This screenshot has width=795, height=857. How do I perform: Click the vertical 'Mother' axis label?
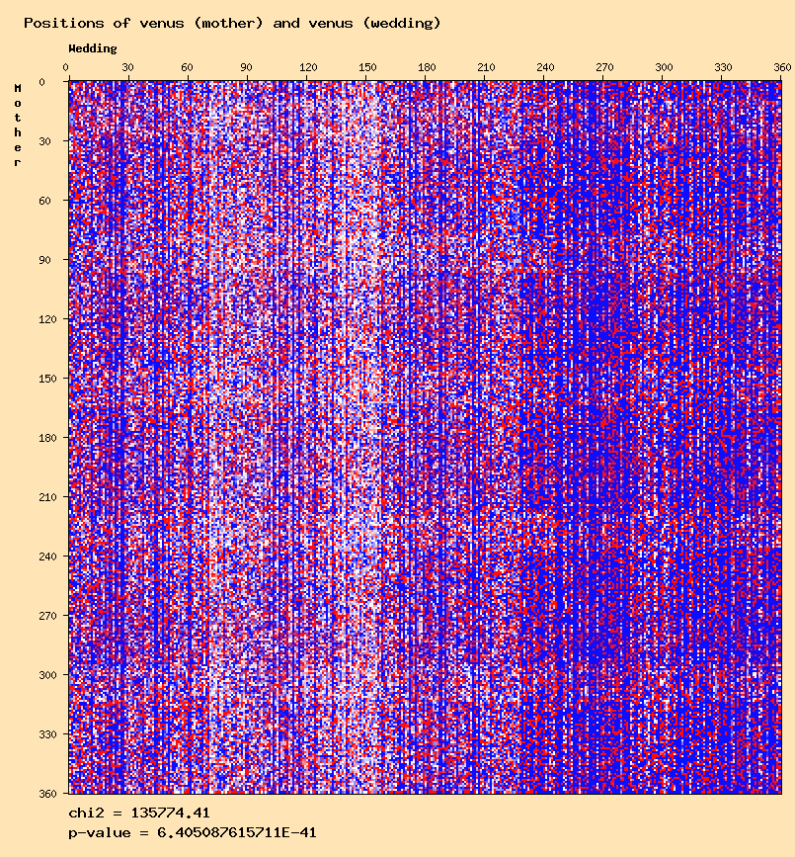(18, 126)
